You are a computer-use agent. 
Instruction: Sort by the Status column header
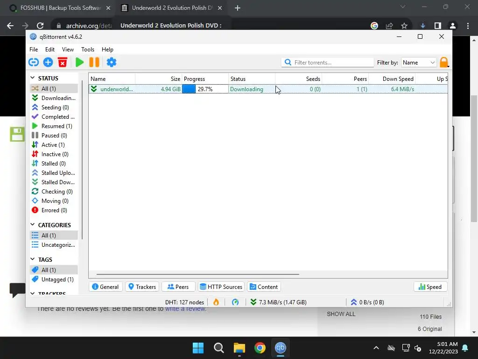tap(252, 79)
